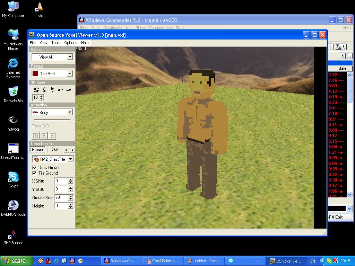The image size is (355, 266).
Task: Select the Skype desktop shortcut
Action: (13, 180)
